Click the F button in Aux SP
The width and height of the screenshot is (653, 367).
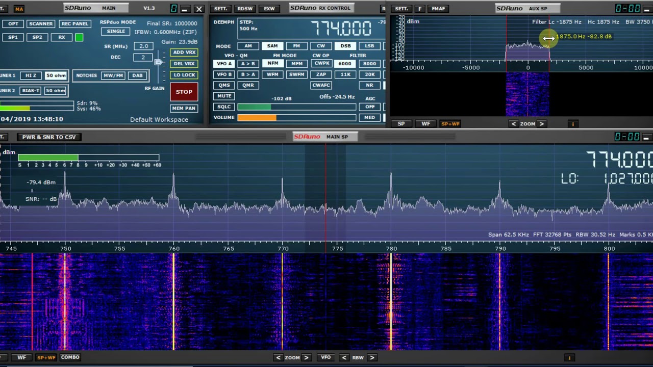coord(420,9)
